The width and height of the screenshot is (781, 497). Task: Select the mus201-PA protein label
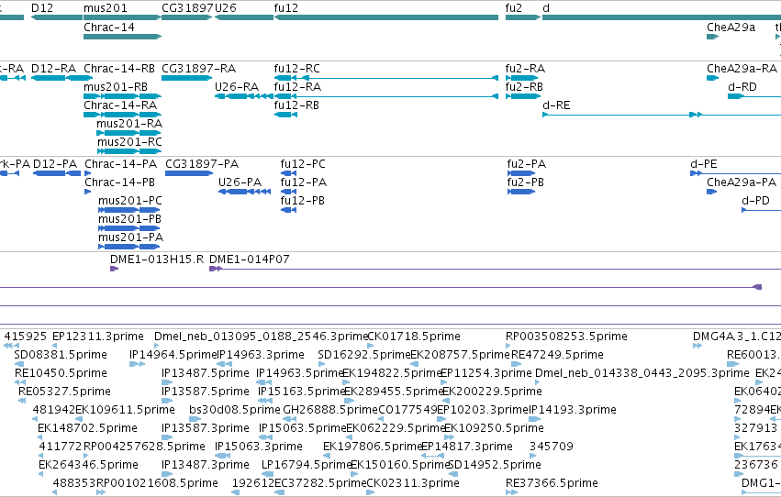[x=130, y=237]
